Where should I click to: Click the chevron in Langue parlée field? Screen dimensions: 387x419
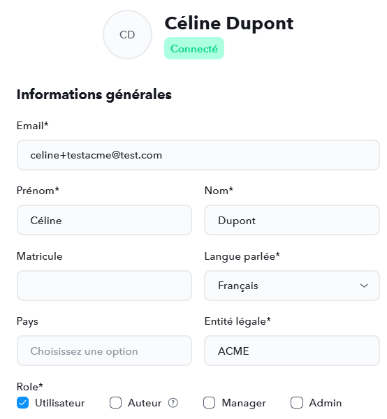click(x=364, y=286)
